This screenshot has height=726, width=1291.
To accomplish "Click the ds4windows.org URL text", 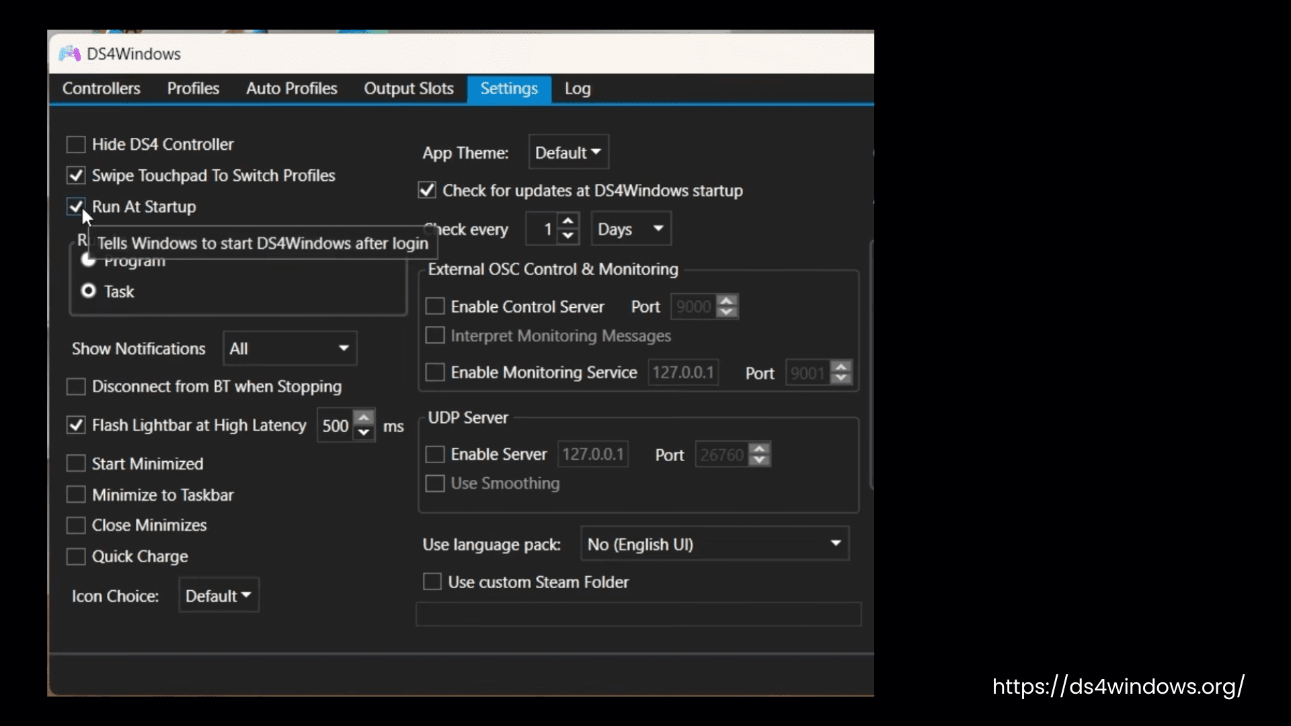I will tap(1118, 686).
